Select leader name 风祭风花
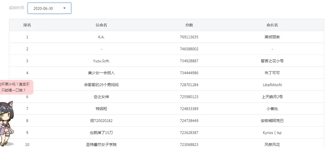This screenshot has width=335, height=147. [x=272, y=145]
